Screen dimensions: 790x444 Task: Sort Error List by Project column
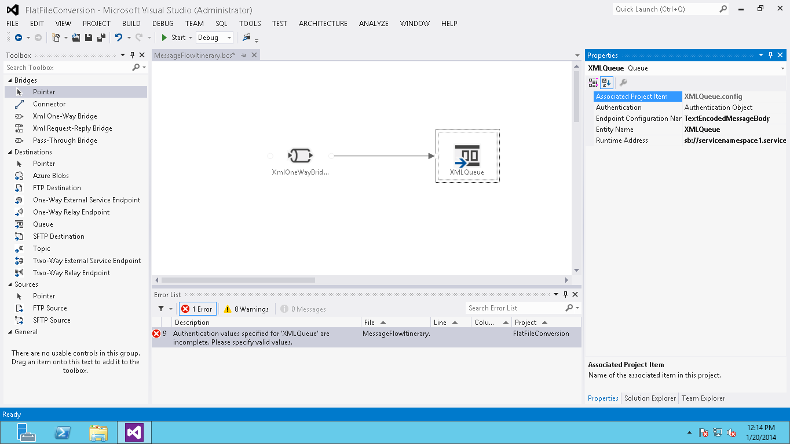(546, 323)
